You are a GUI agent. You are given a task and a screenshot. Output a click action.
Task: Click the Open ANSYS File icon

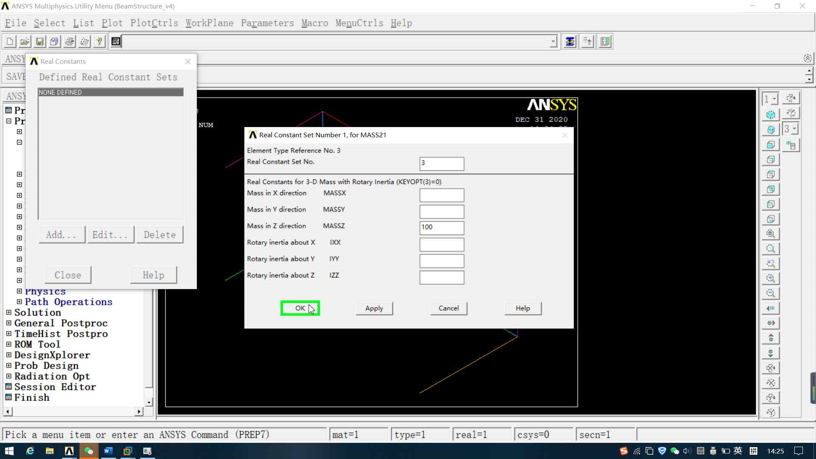(25, 41)
